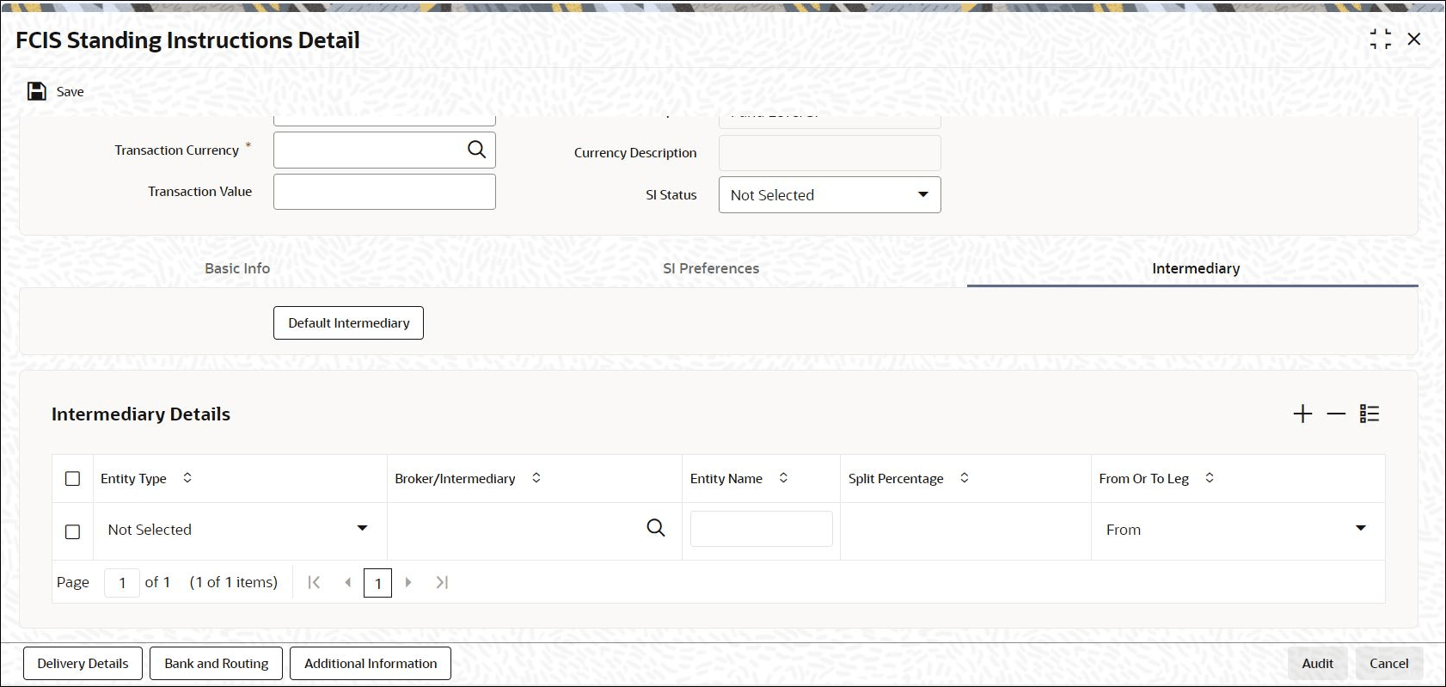Click the SI Status label
This screenshot has width=1446, height=687.
[671, 195]
